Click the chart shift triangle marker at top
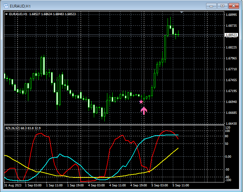Image resolution: width=243 pixels, height=192 pixels. coord(182,12)
